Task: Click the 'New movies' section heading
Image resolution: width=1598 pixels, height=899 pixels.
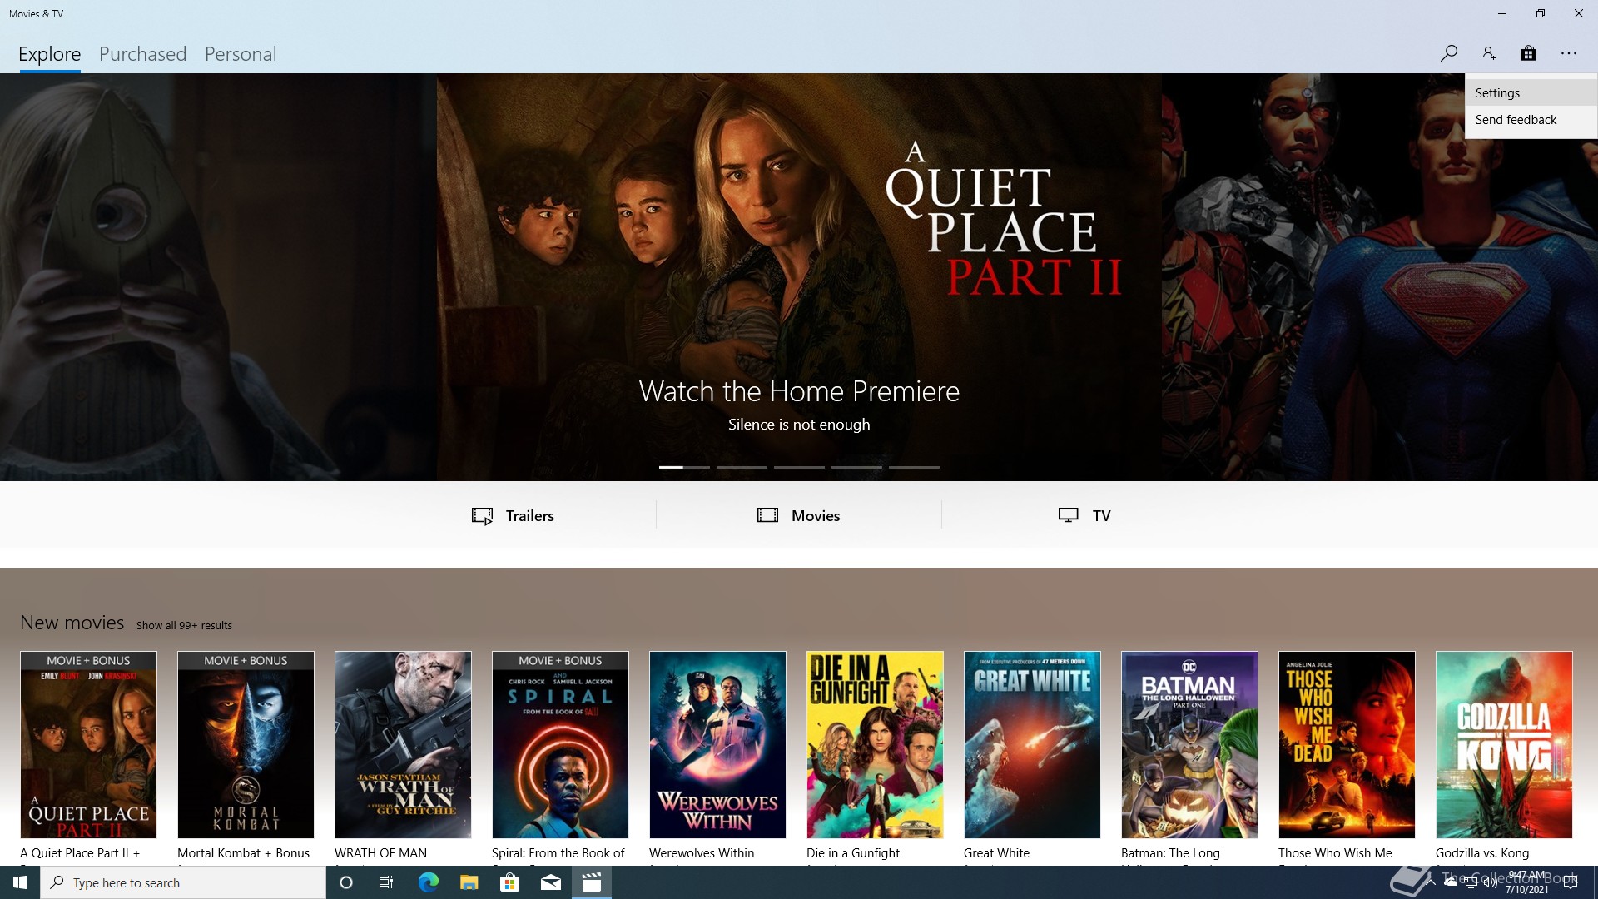Action: (x=72, y=623)
